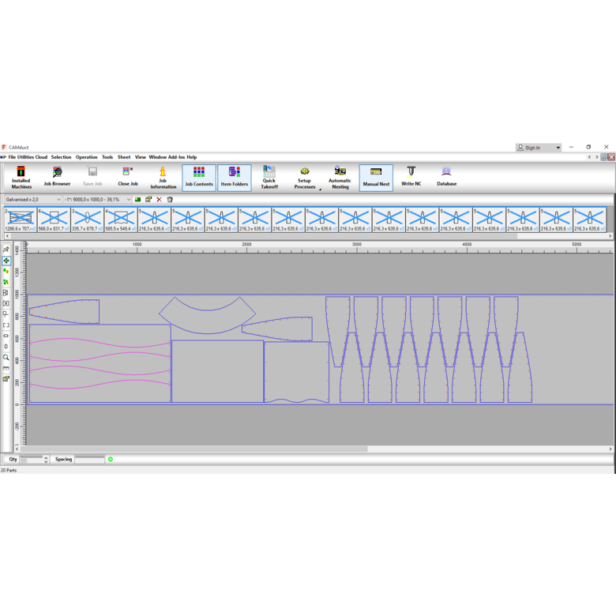Click the Close Job toolbar icon

coord(128,178)
